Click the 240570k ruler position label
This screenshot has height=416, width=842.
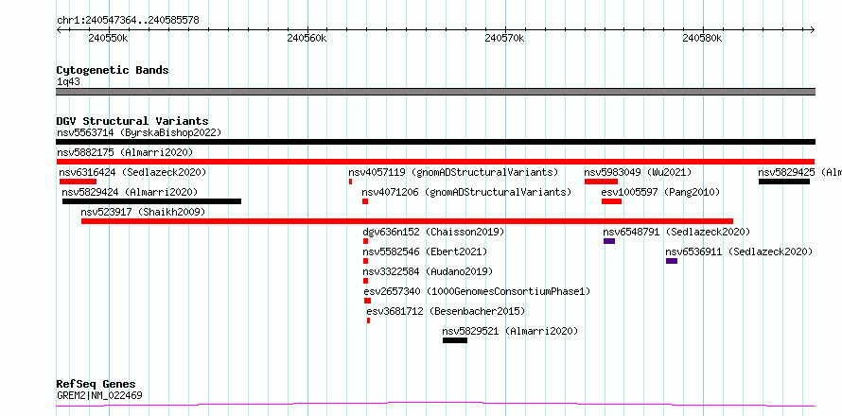click(504, 39)
